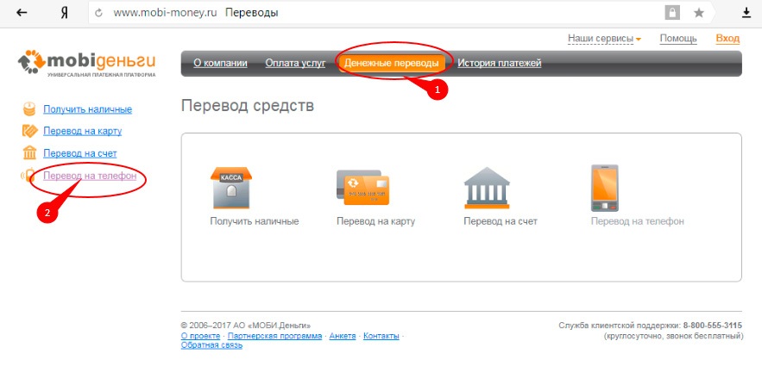This screenshot has width=762, height=372.
Task: Open Yandex home via the Я icon
Action: pyautogui.click(x=65, y=13)
